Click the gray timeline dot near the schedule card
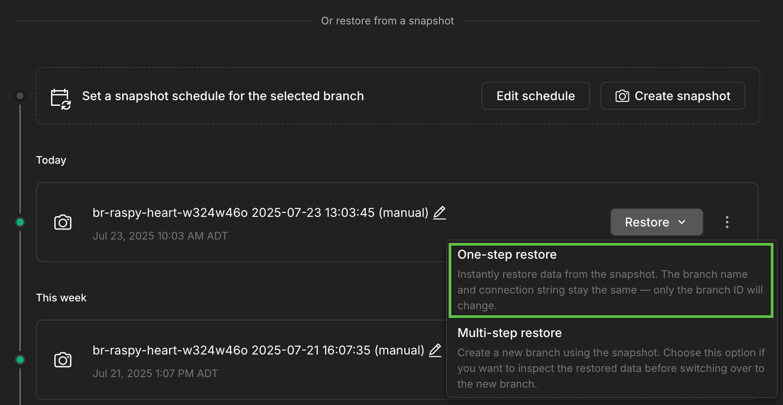Image resolution: width=783 pixels, height=405 pixels. tap(20, 96)
